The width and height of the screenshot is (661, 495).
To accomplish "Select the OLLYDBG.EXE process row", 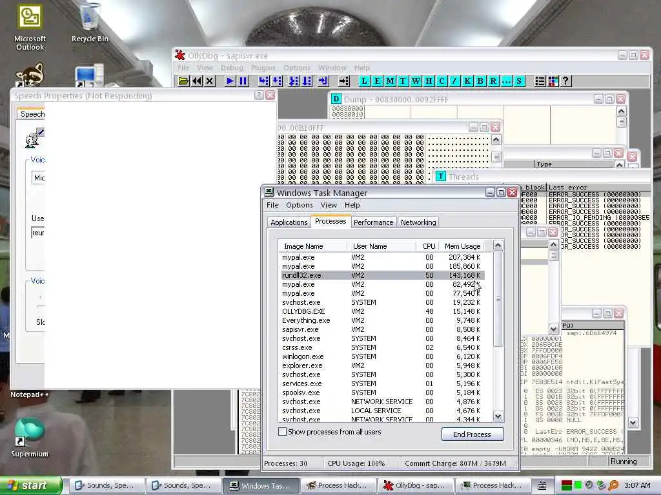I will [383, 311].
